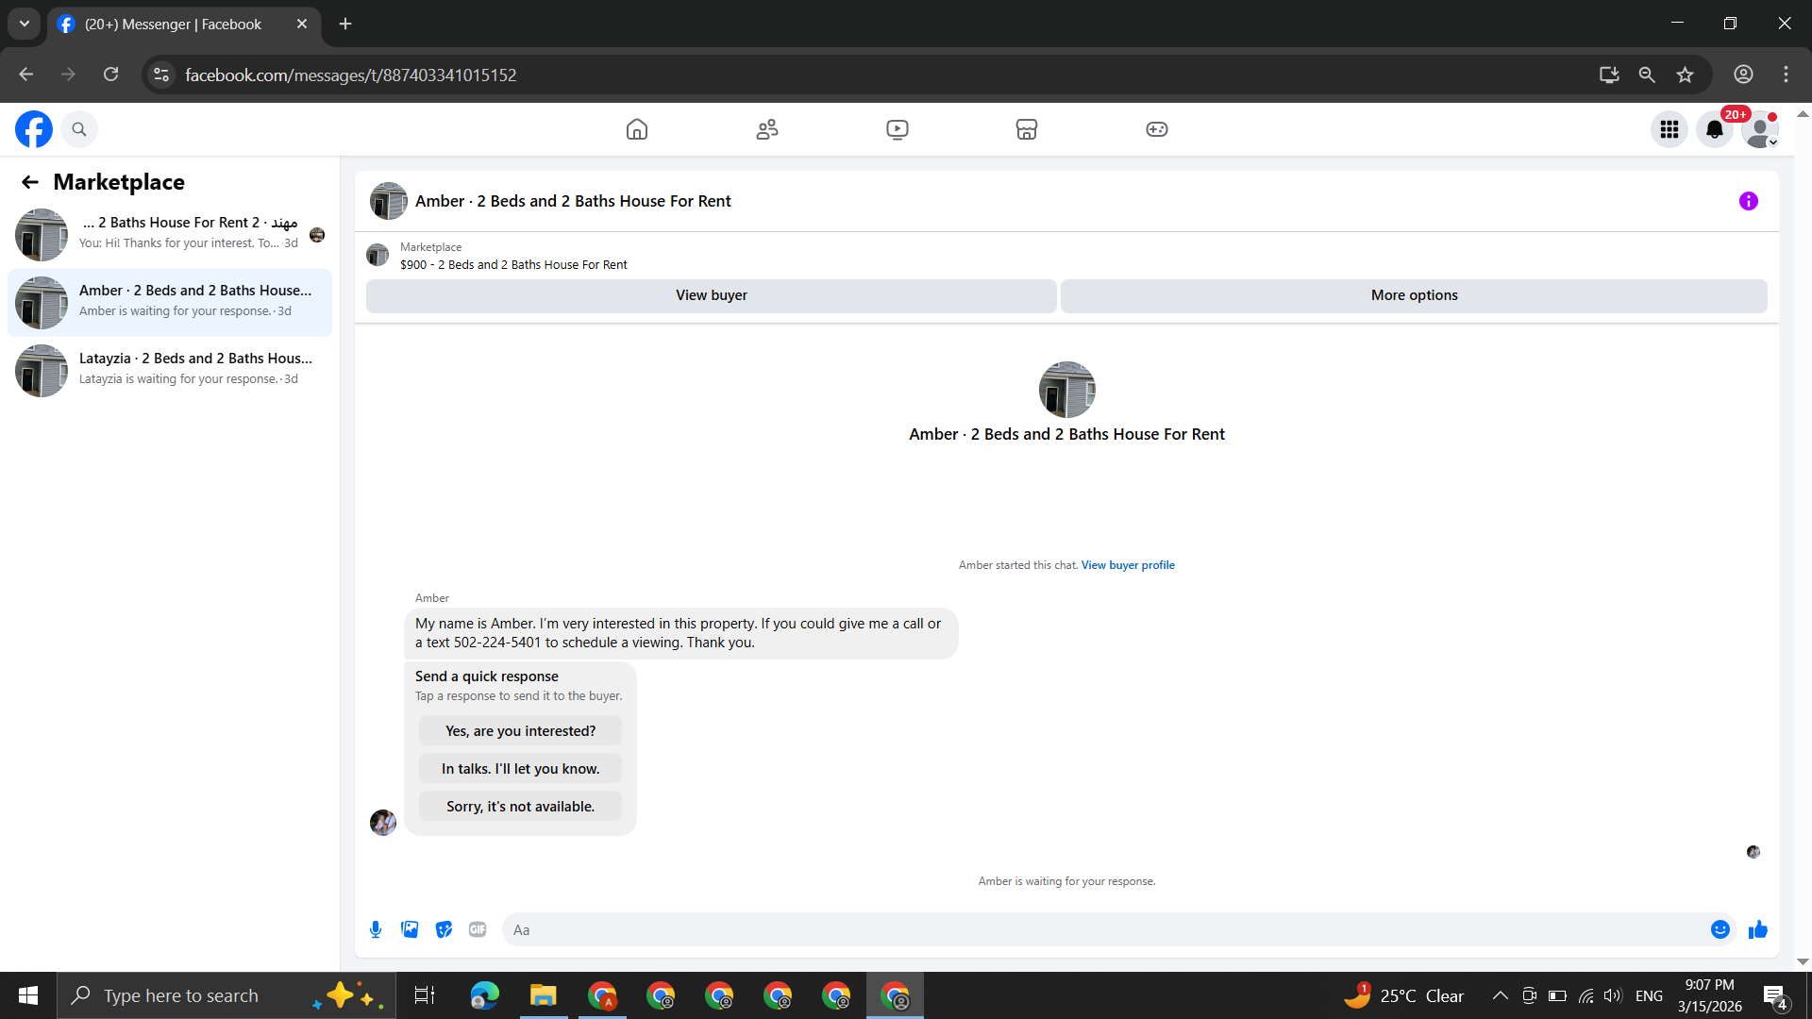Open conversation information purple icon

[x=1749, y=201]
